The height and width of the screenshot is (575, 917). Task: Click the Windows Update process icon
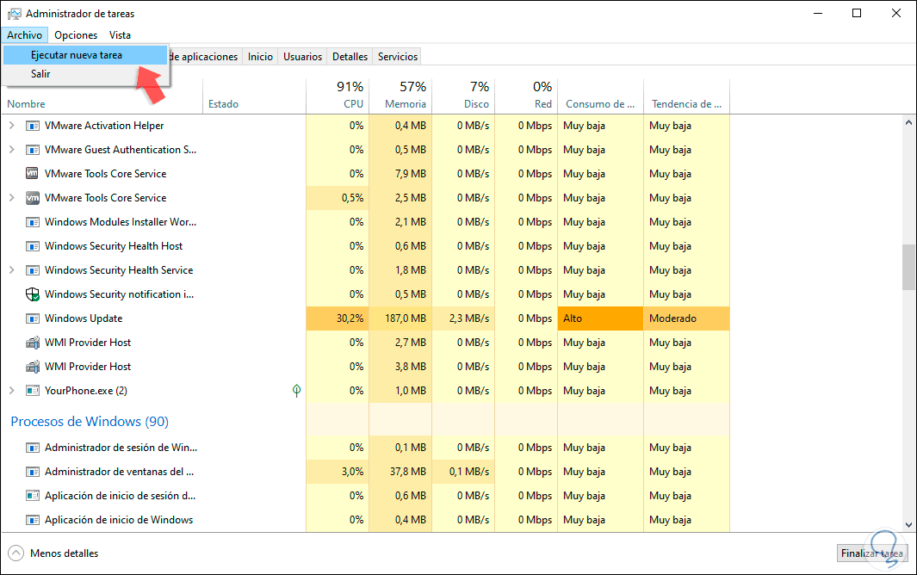tap(34, 318)
